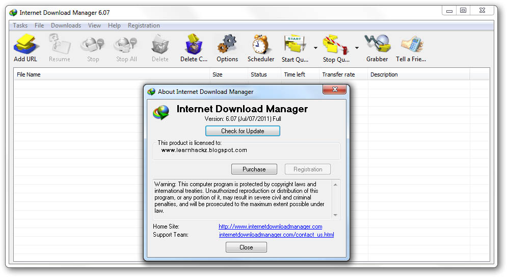This screenshot has width=507, height=277.
Task: Open the Tasks menu
Action: coord(20,26)
